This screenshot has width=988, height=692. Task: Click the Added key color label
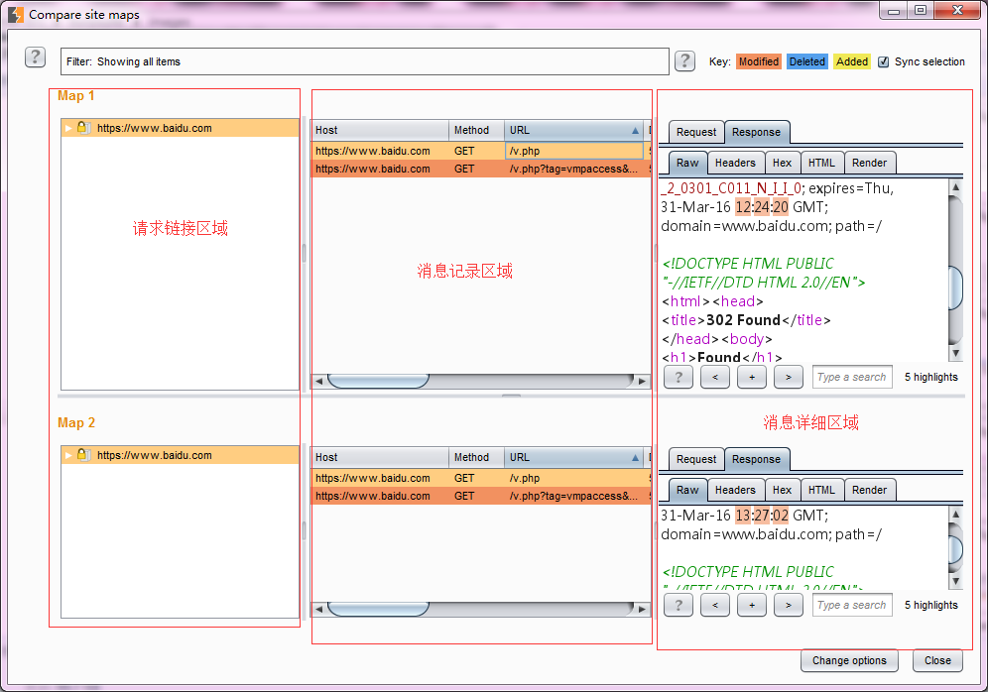852,61
